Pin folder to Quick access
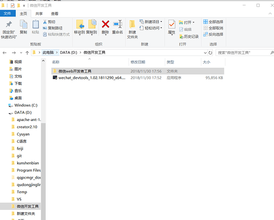Viewport: 274px width, 220px height. (x=9, y=29)
